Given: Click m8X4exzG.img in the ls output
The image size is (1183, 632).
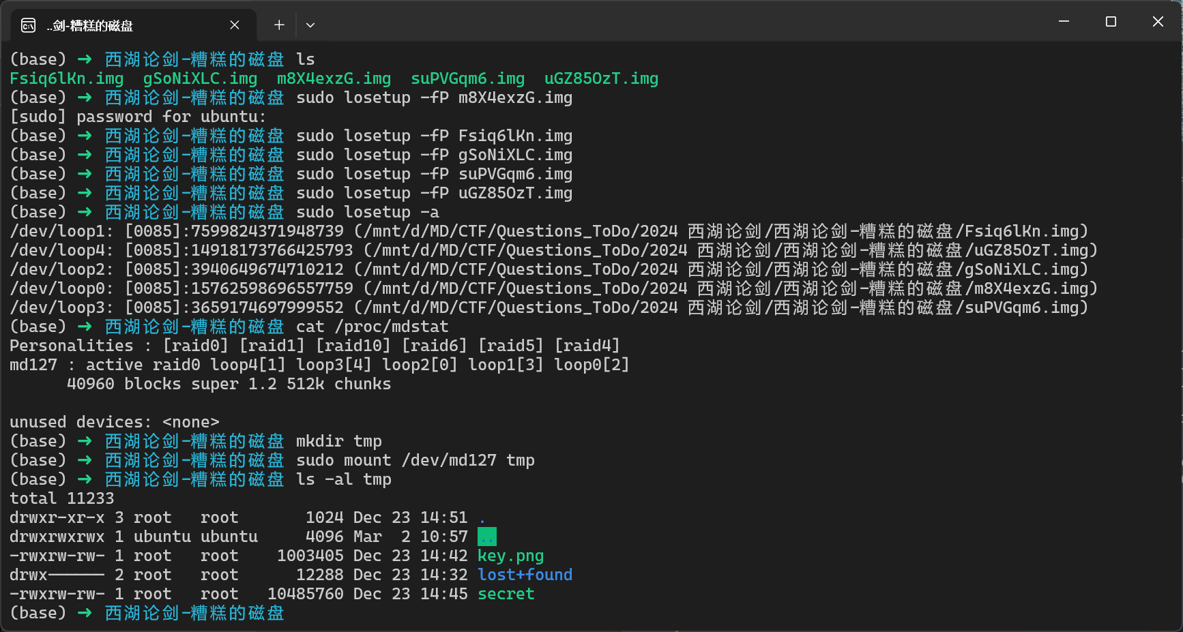Looking at the screenshot, I should (334, 78).
